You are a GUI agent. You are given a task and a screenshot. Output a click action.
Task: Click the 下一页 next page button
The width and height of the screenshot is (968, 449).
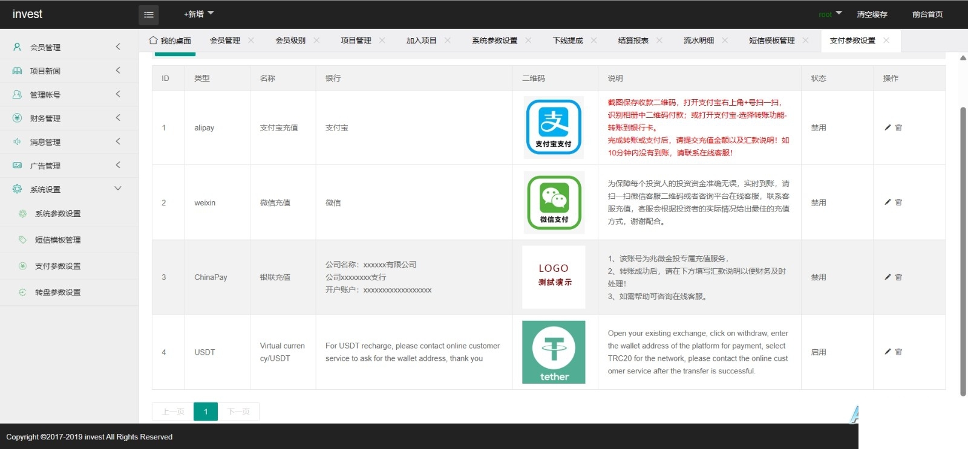point(238,412)
